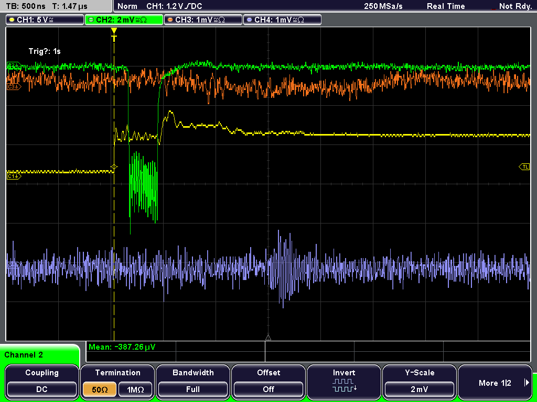The image size is (537, 402).
Task: Click the More menu arrow icon
Action: (x=527, y=383)
